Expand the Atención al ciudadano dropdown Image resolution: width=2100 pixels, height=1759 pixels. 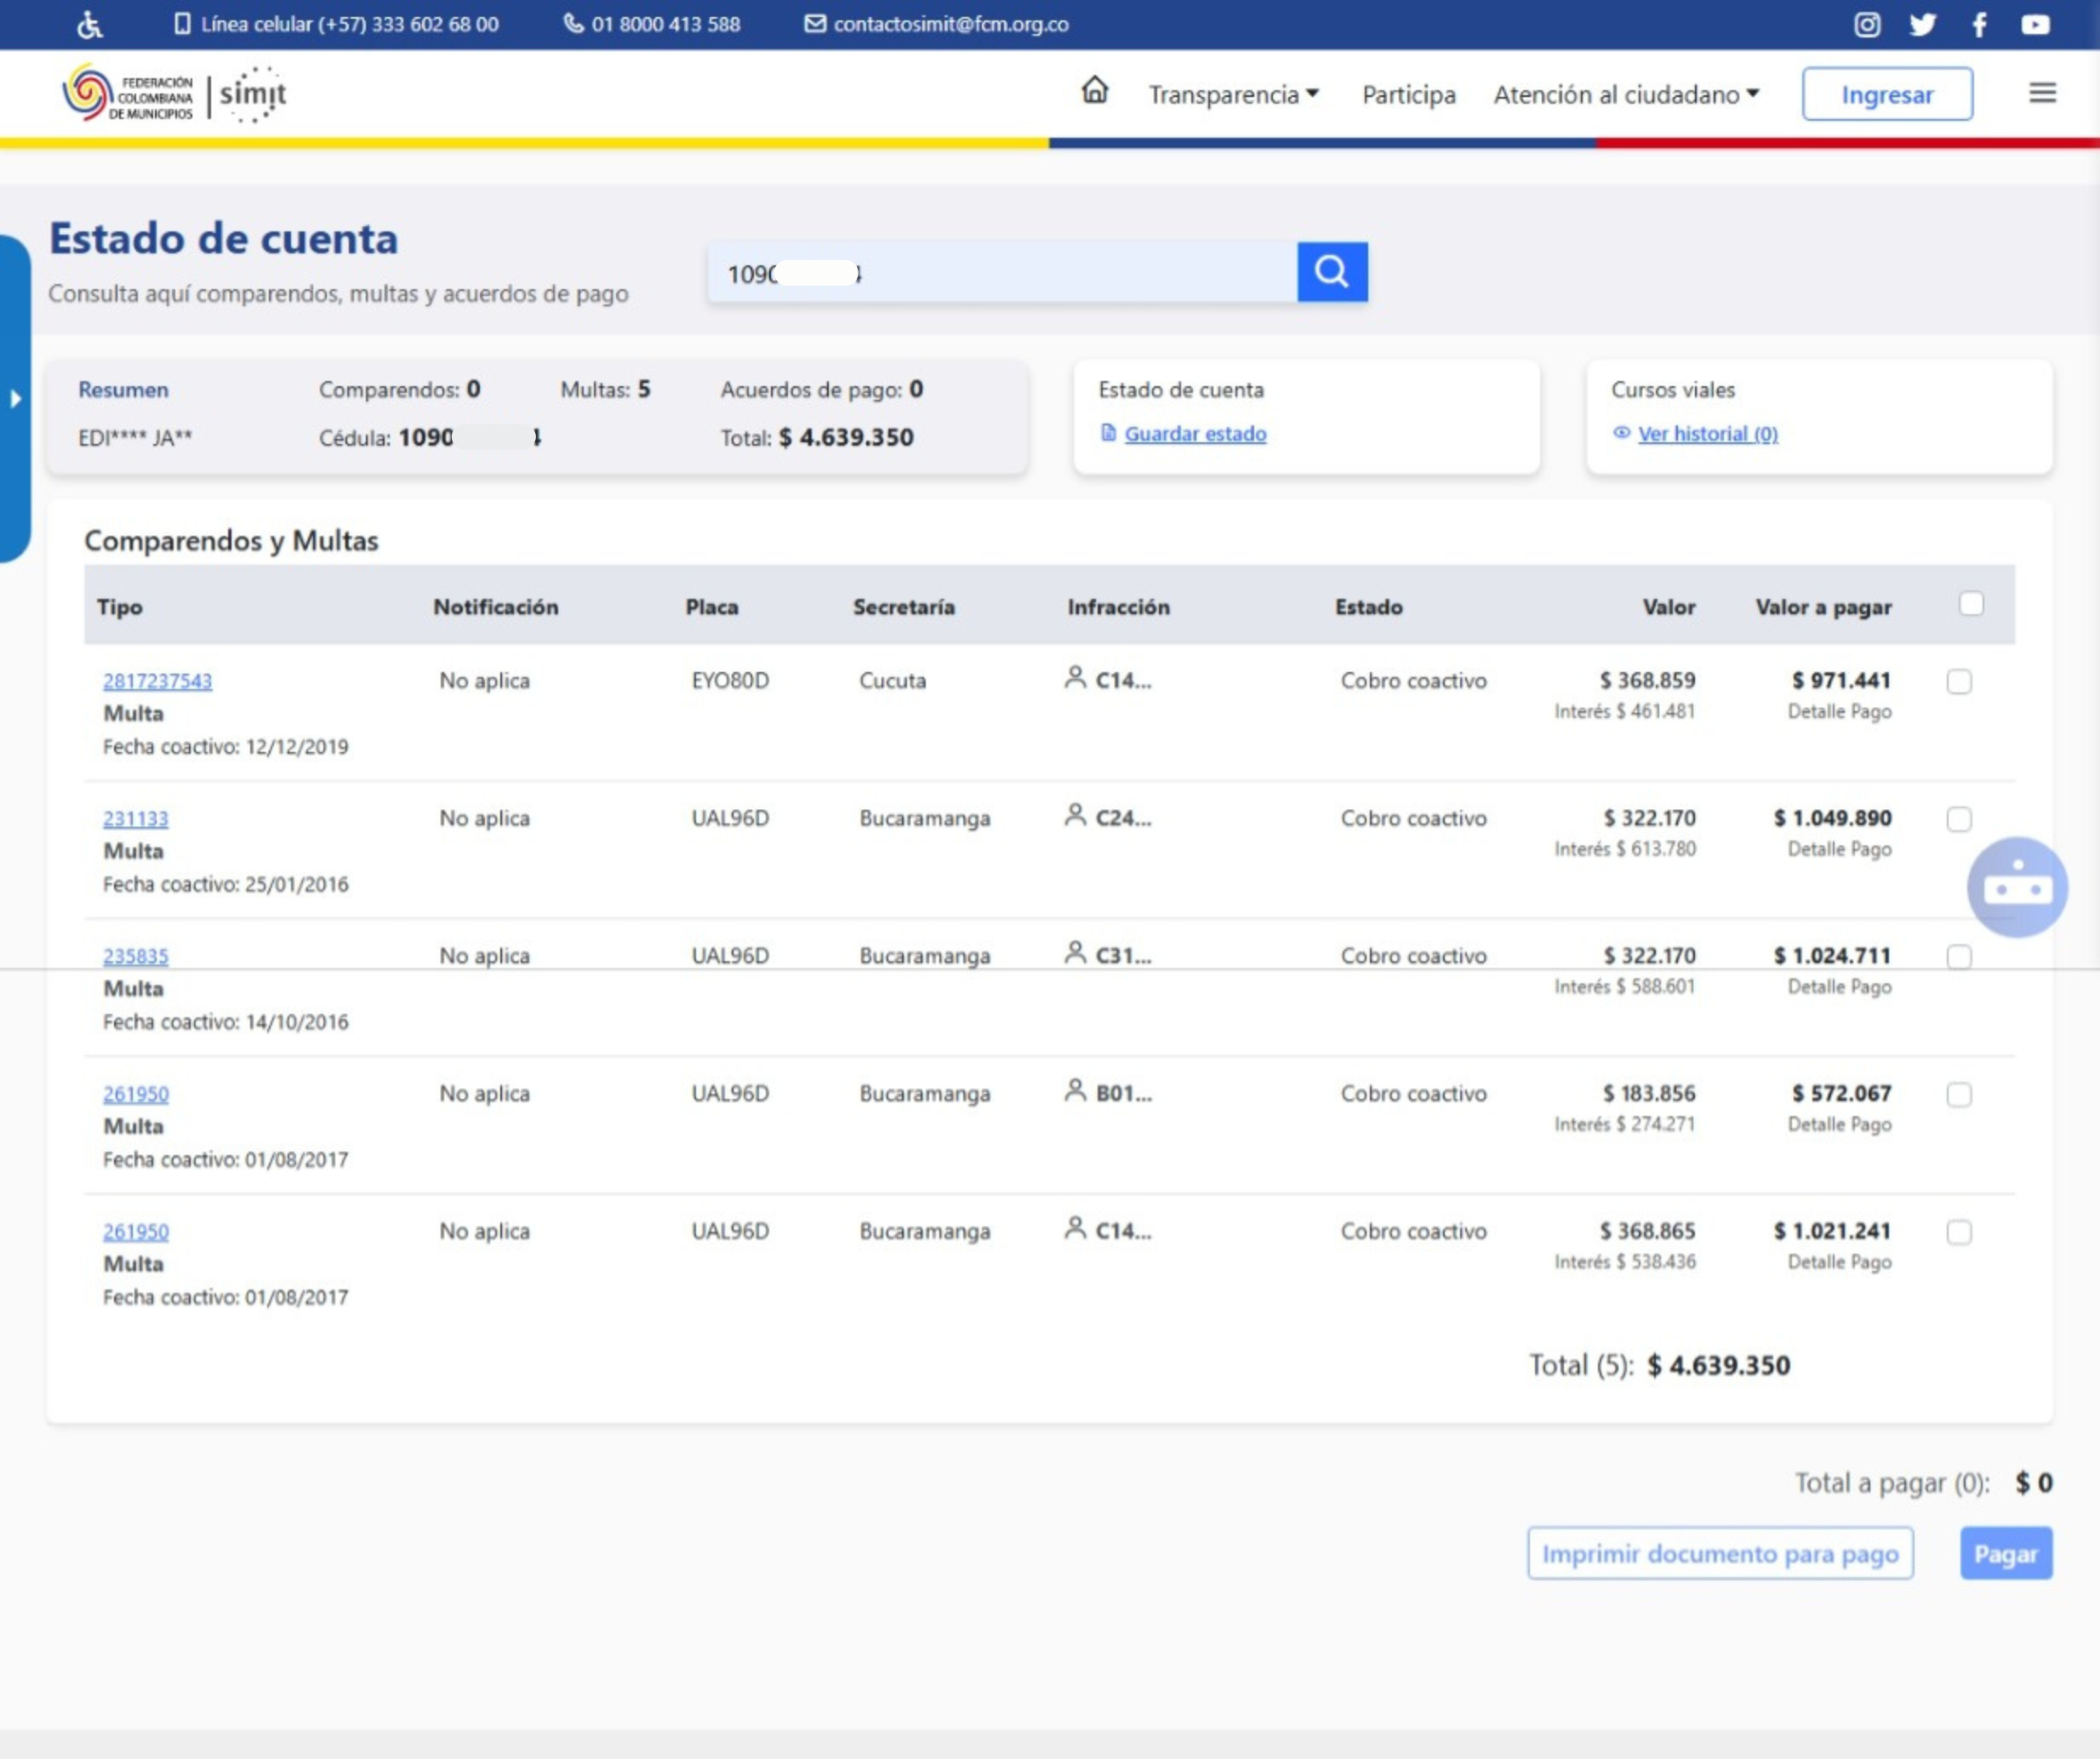1626,95
